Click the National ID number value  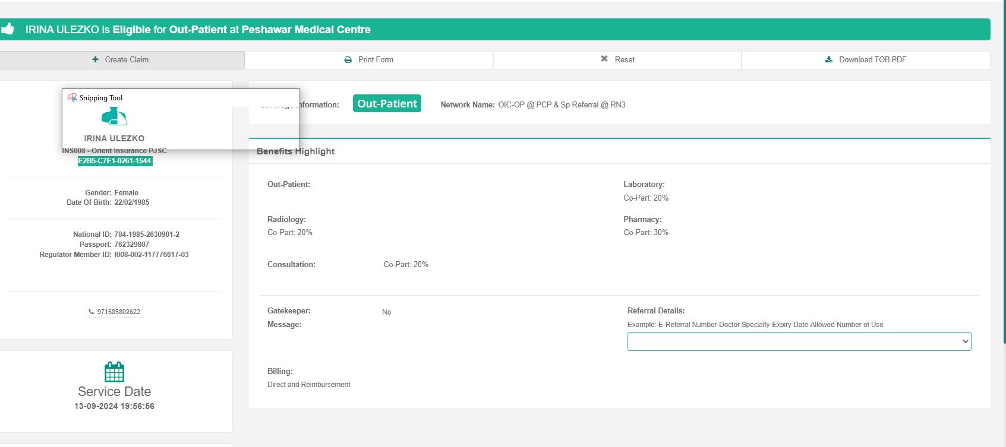point(147,234)
